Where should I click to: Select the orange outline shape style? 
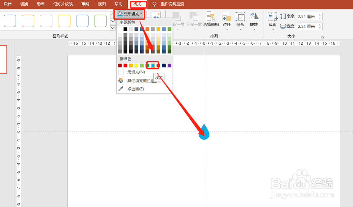pos(28,21)
